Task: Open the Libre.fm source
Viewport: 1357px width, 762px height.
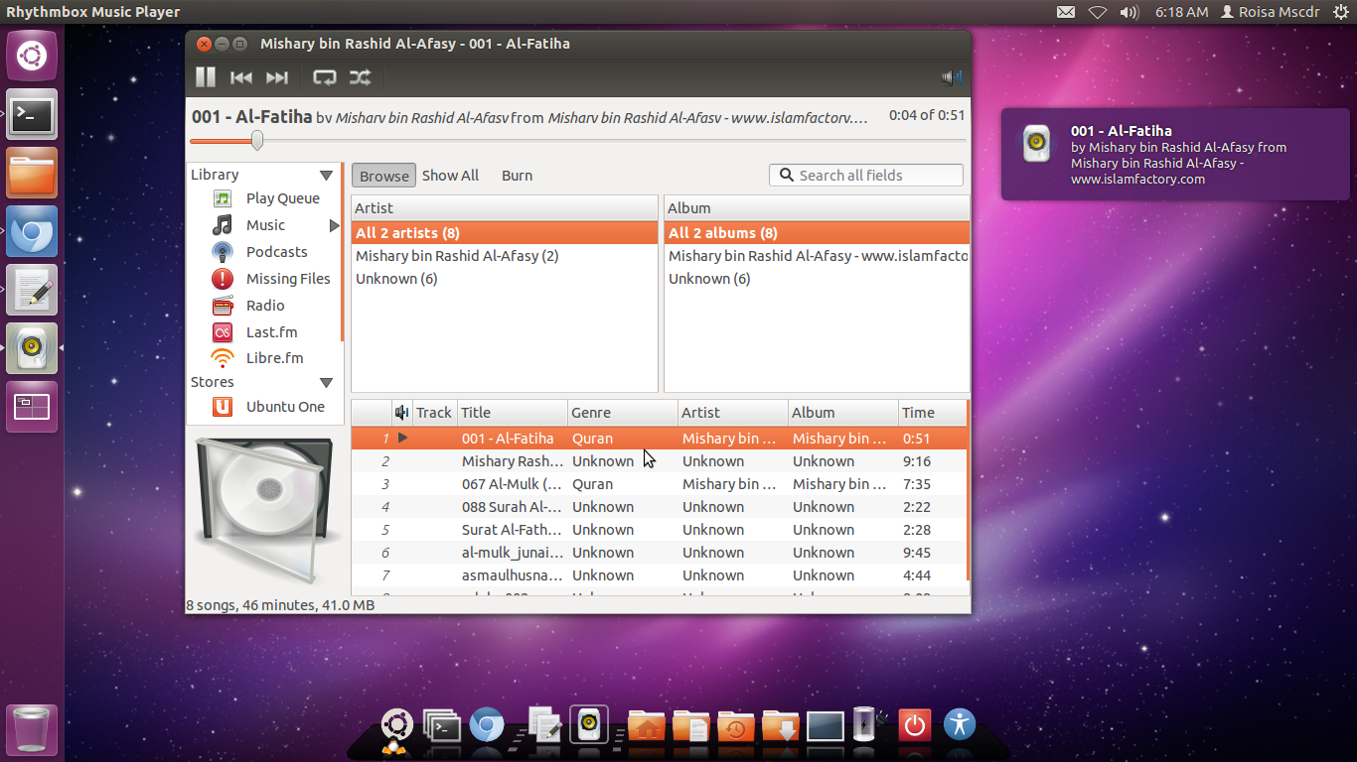Action: (274, 358)
